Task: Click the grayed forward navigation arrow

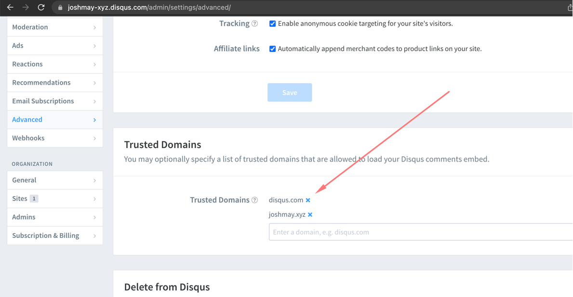Action: (27, 7)
